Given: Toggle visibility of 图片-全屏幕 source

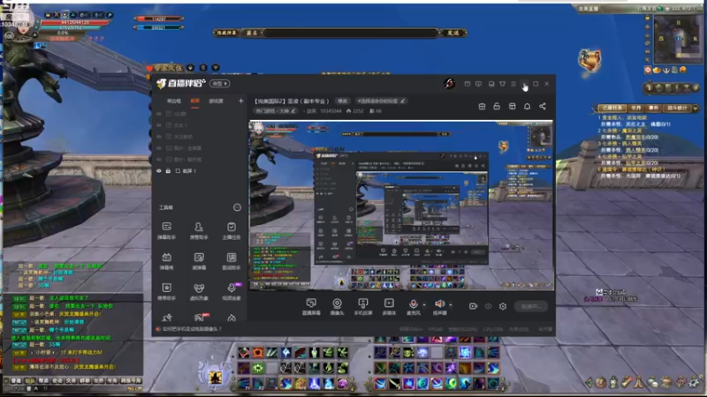Looking at the screenshot, I should tap(159, 148).
